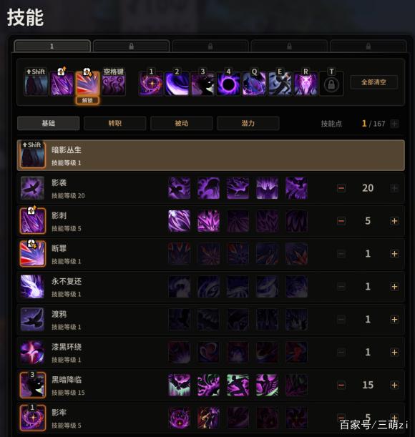Viewport: 415px width, 437px height.
Task: Click the locked T skill slot
Action: [x=331, y=84]
